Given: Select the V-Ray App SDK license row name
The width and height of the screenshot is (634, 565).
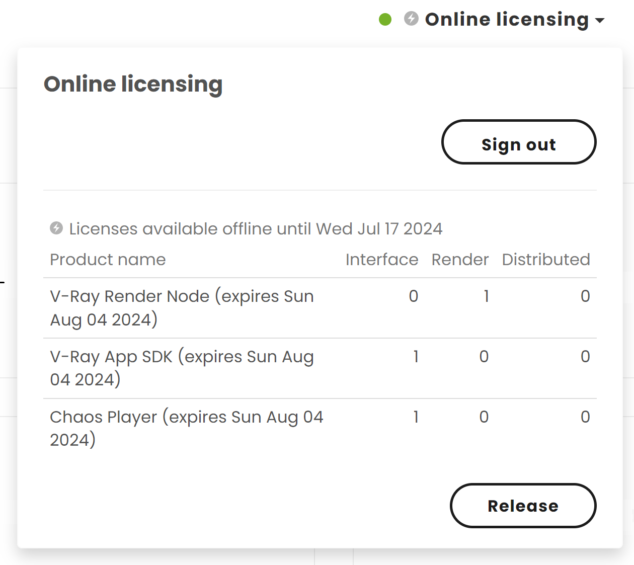Looking at the screenshot, I should pos(182,368).
